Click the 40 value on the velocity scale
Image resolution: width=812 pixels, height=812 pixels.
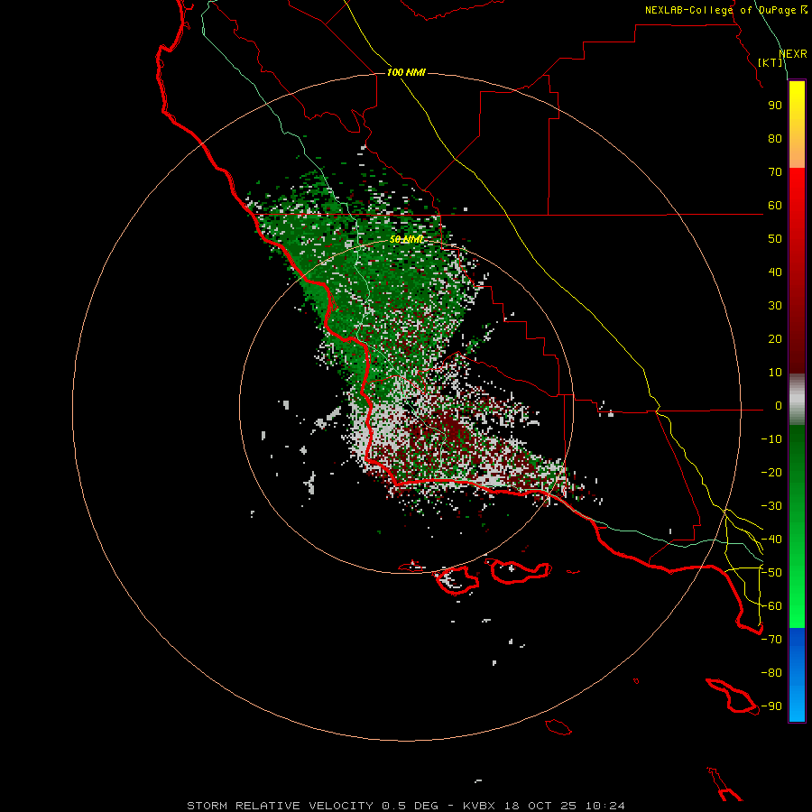(x=775, y=272)
